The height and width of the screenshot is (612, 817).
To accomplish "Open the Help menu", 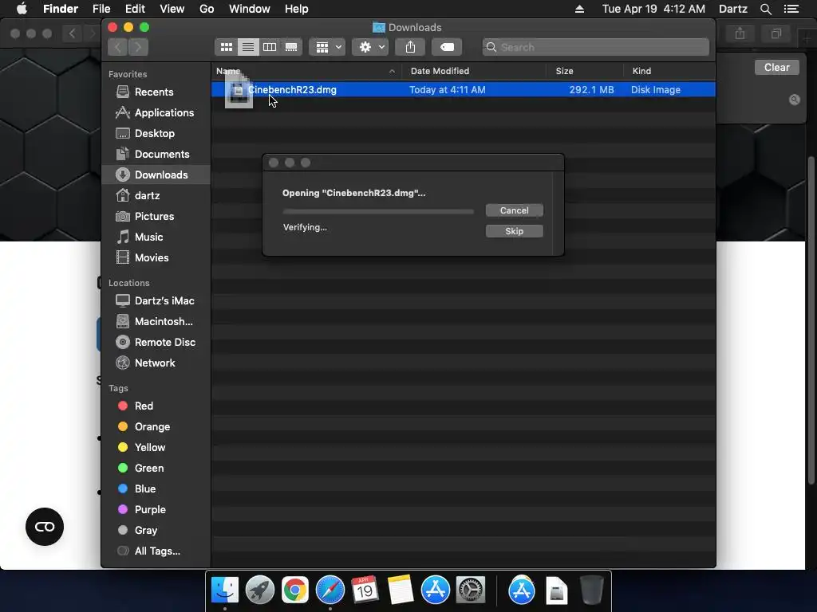I will click(x=297, y=9).
